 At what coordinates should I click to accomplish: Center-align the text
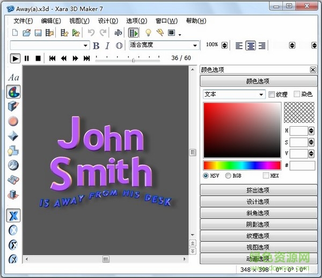(x=251, y=46)
